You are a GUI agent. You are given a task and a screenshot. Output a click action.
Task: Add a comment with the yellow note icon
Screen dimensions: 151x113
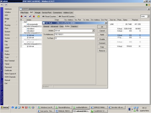pyautogui.click(x=38, y=16)
